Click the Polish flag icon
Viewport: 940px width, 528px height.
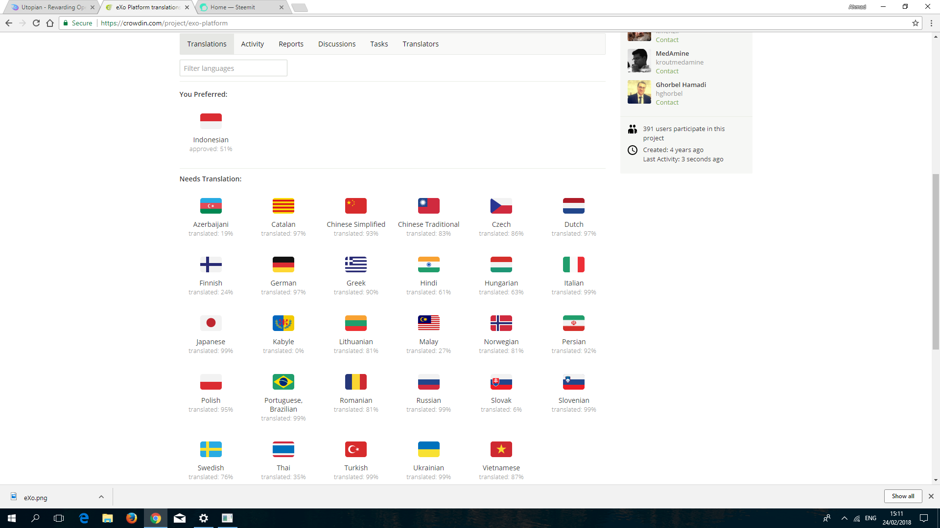[211, 382]
